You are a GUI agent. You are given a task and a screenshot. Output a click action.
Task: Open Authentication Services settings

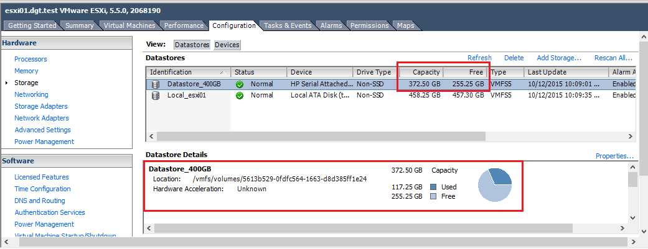50,212
